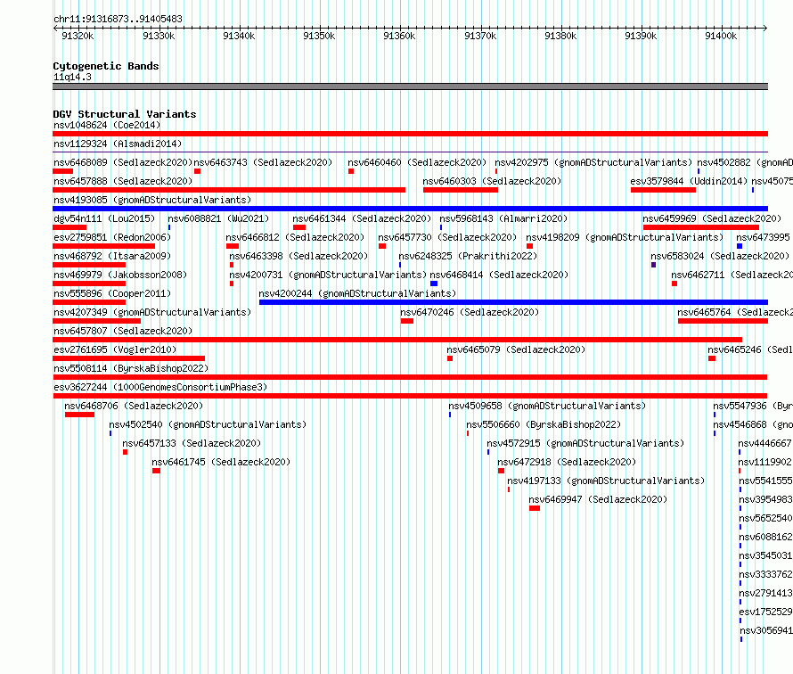Viewport: 793px width, 674px height.
Task: Click the nsv1129324 (Alsmadi2014) variant label
Action: click(x=118, y=144)
